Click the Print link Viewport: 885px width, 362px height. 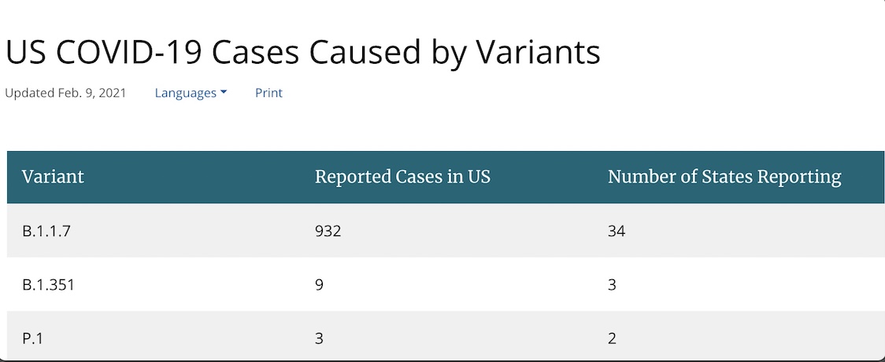(x=268, y=93)
